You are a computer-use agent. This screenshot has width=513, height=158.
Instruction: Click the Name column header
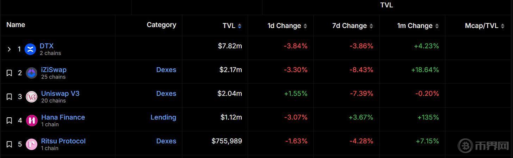pos(16,25)
